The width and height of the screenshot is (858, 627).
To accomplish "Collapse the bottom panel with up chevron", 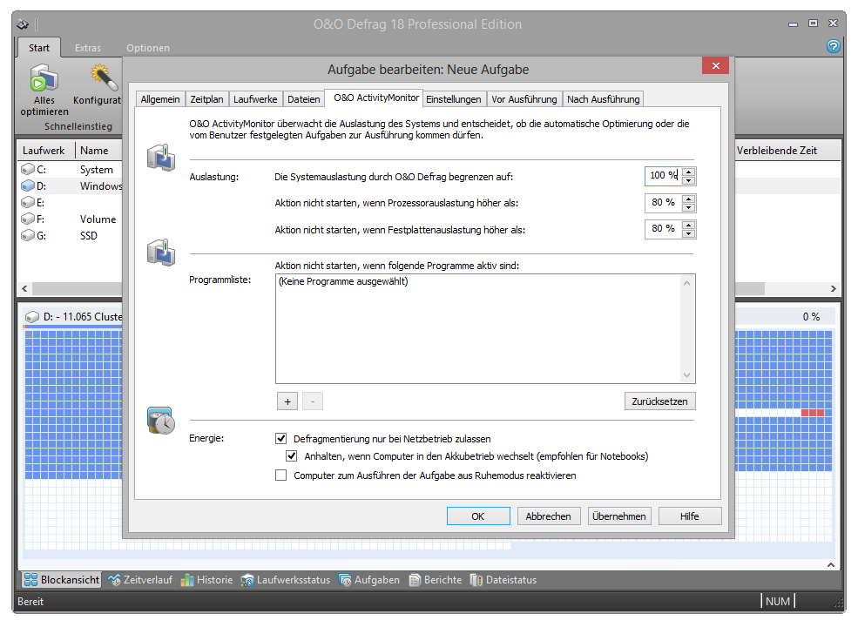I will coord(831,564).
